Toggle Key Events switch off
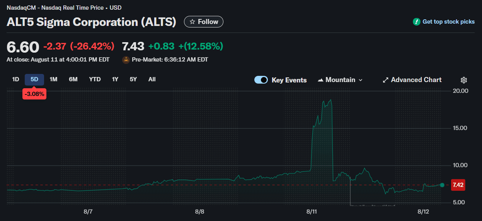 (261, 80)
